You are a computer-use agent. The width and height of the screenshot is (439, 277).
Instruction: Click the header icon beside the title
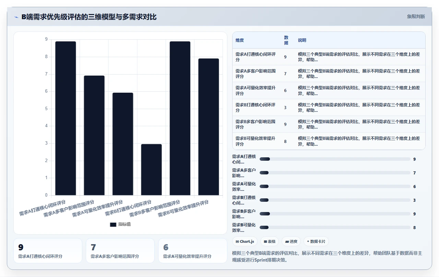[16, 17]
